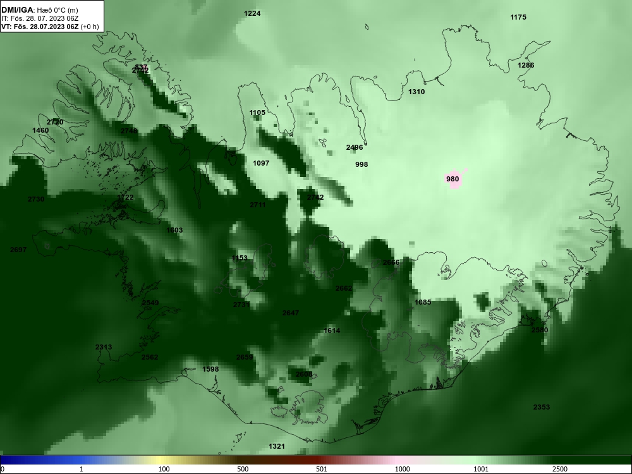
Task: Click the map value '2731'
Action: [241, 305]
